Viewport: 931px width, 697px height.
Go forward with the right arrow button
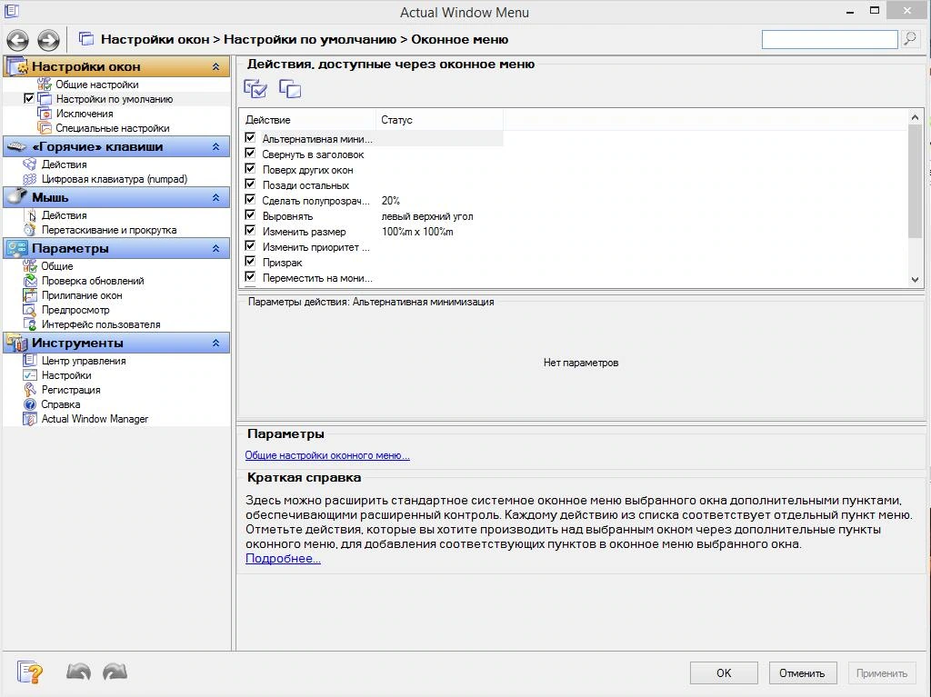(49, 40)
